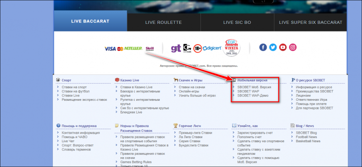Switch to the LIVE SIC BO tab
This screenshot has width=362, height=167.
[x=237, y=23]
